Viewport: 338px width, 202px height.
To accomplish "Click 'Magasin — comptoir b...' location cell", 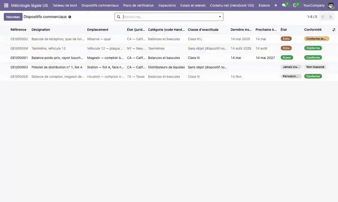I will pyautogui.click(x=105, y=58).
